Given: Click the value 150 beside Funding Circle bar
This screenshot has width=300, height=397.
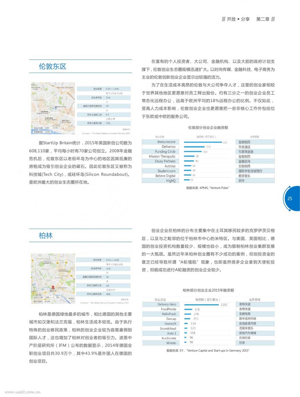Looking at the screenshot, I should pos(205,152).
